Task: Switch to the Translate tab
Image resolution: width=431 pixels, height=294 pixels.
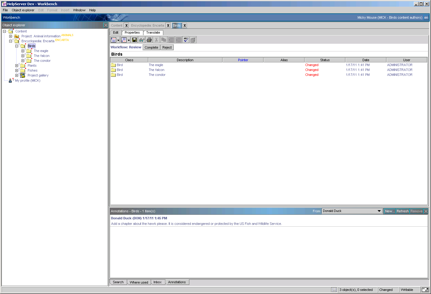Action: pos(153,32)
